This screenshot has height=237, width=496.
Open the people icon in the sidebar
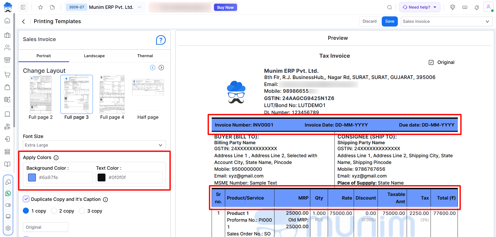point(8,48)
